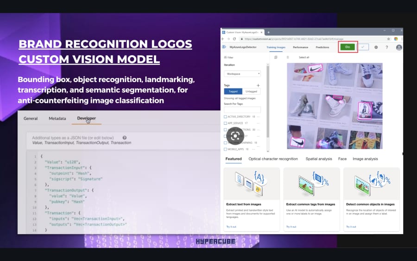The image size is (417, 261).
Task: Click the Quick Test checkmark button
Action: (x=363, y=47)
